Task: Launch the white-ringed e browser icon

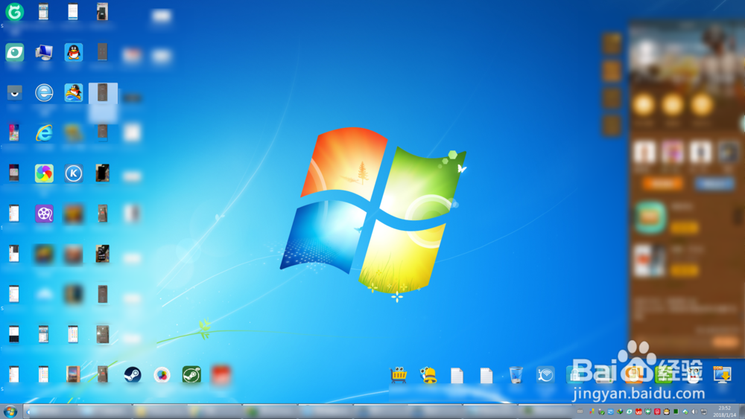Action: click(44, 92)
